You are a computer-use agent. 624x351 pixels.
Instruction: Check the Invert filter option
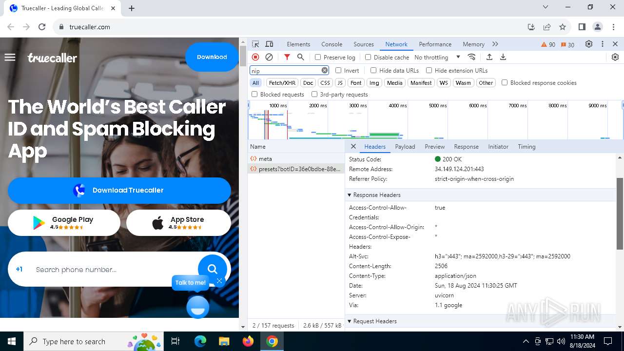coord(338,70)
